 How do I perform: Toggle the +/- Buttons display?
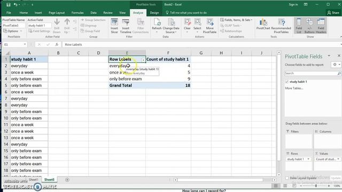309,26
